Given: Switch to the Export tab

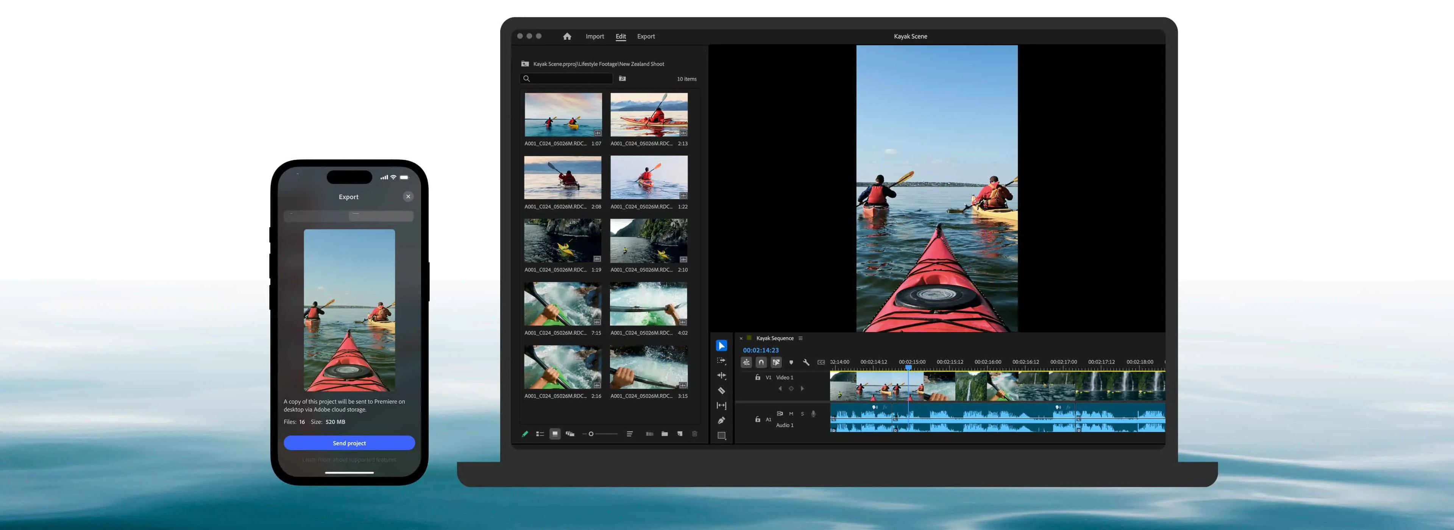Looking at the screenshot, I should pyautogui.click(x=646, y=37).
